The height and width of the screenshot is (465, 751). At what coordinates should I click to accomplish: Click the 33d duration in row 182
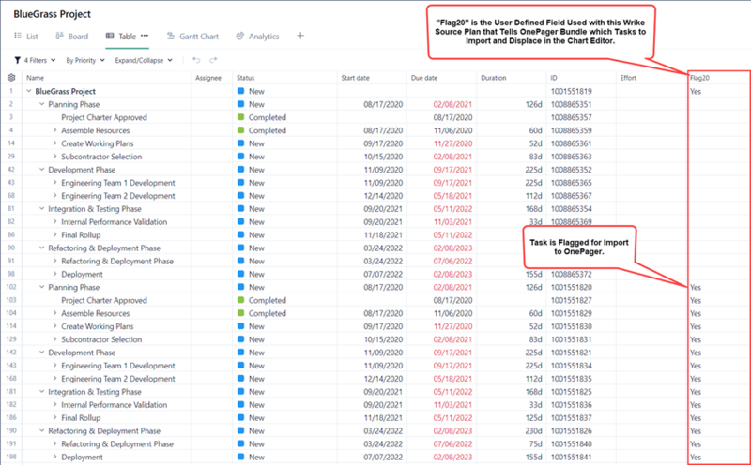click(x=535, y=404)
